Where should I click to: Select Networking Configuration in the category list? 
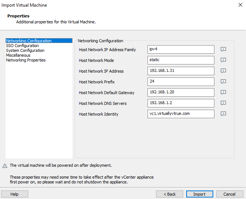(x=29, y=41)
